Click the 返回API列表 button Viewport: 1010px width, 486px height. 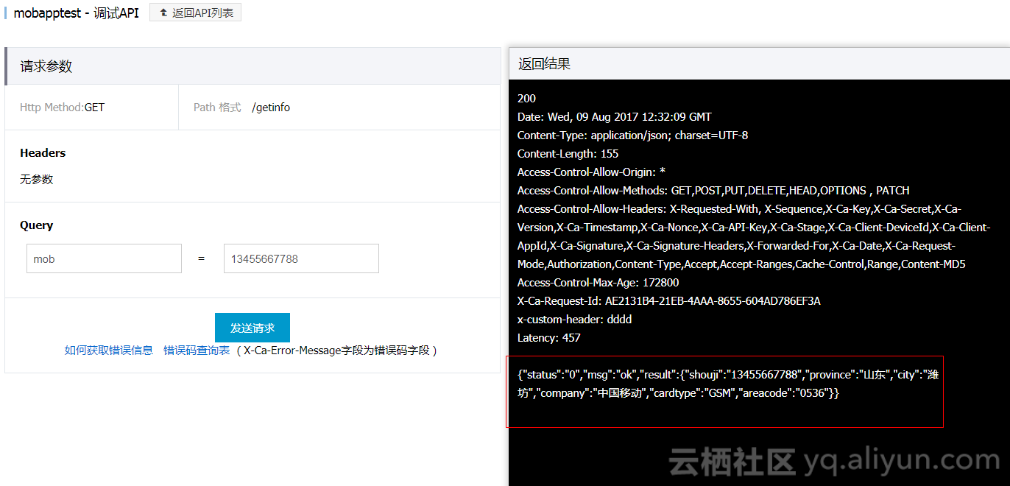tap(195, 13)
